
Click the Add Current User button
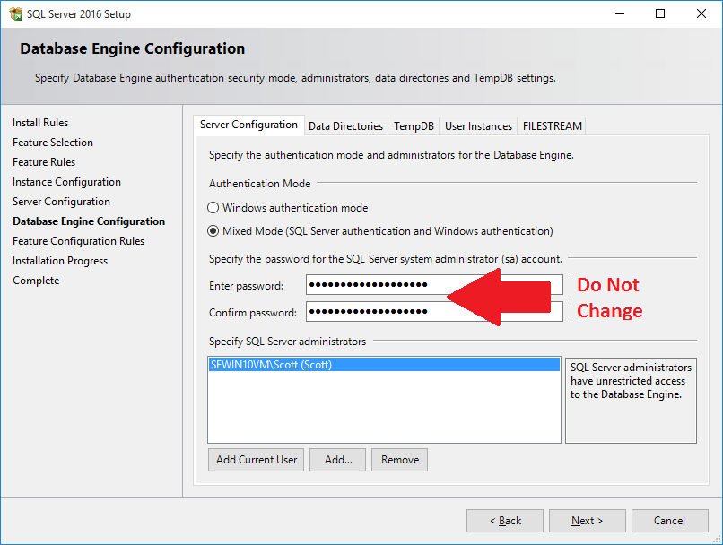256,459
